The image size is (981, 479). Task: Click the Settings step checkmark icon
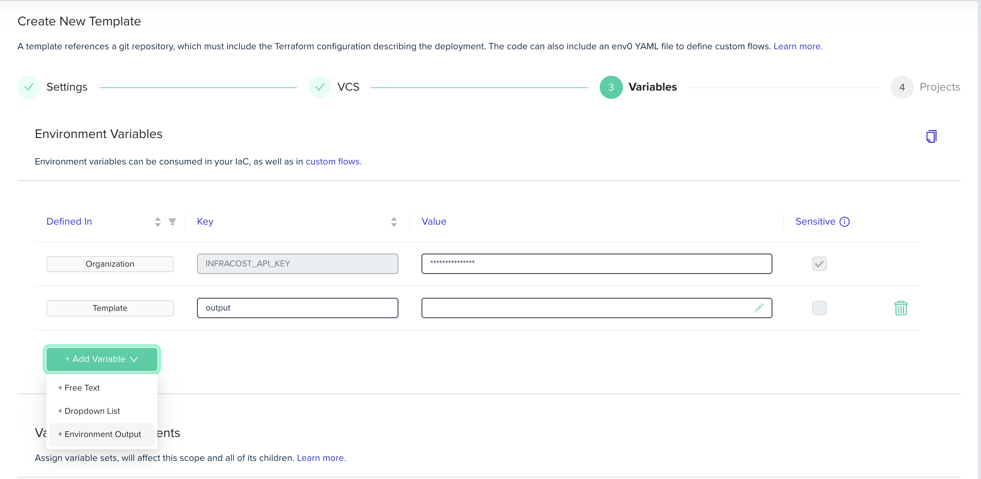[29, 87]
